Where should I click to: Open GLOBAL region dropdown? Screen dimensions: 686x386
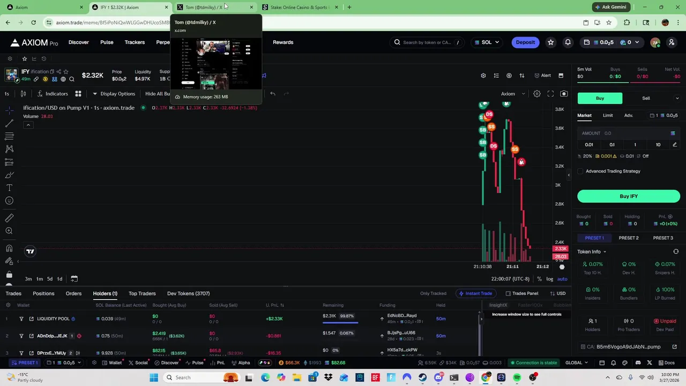pyautogui.click(x=577, y=363)
